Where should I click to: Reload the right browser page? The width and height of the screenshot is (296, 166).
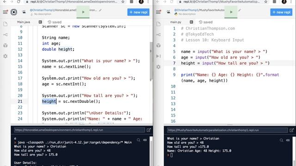click(172, 2)
